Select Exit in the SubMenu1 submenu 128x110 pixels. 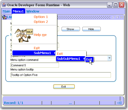(71, 54)
